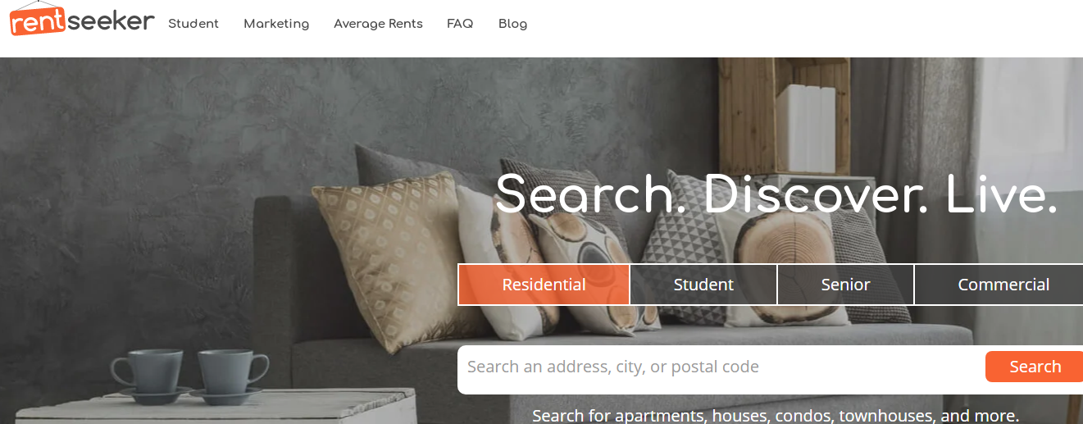Visit the Blog from the header
Image resolution: width=1083 pixels, height=424 pixels.
pos(512,24)
